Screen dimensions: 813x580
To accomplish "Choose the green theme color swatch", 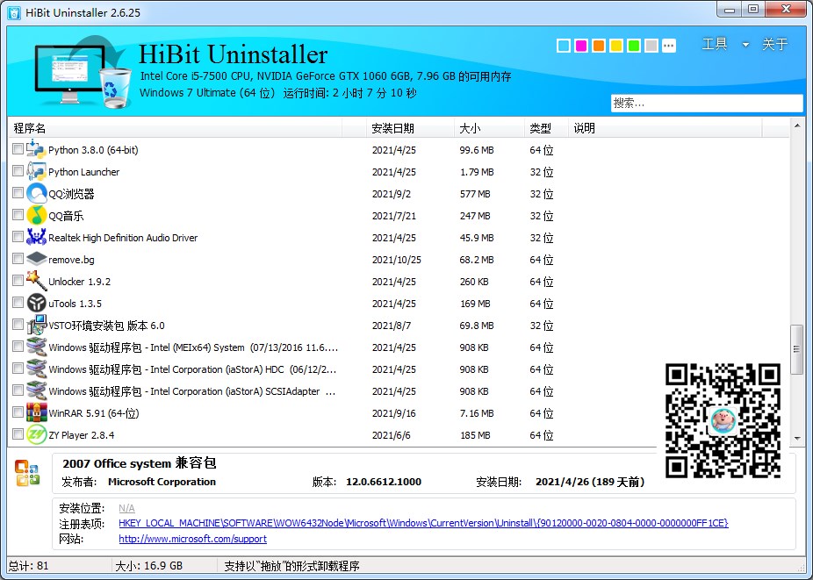I will click(634, 46).
